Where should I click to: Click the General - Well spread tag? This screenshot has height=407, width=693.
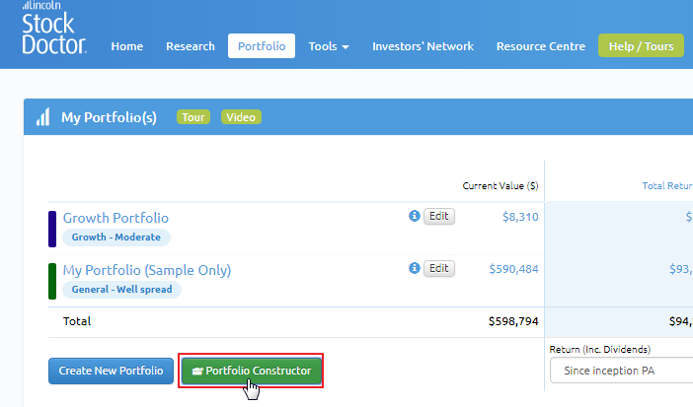(x=122, y=290)
